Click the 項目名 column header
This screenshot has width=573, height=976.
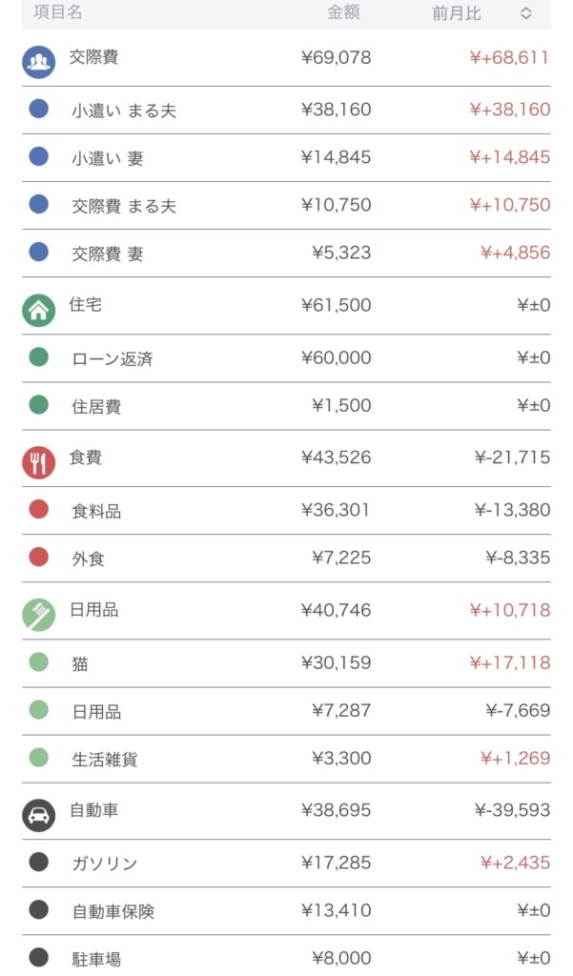58,13
